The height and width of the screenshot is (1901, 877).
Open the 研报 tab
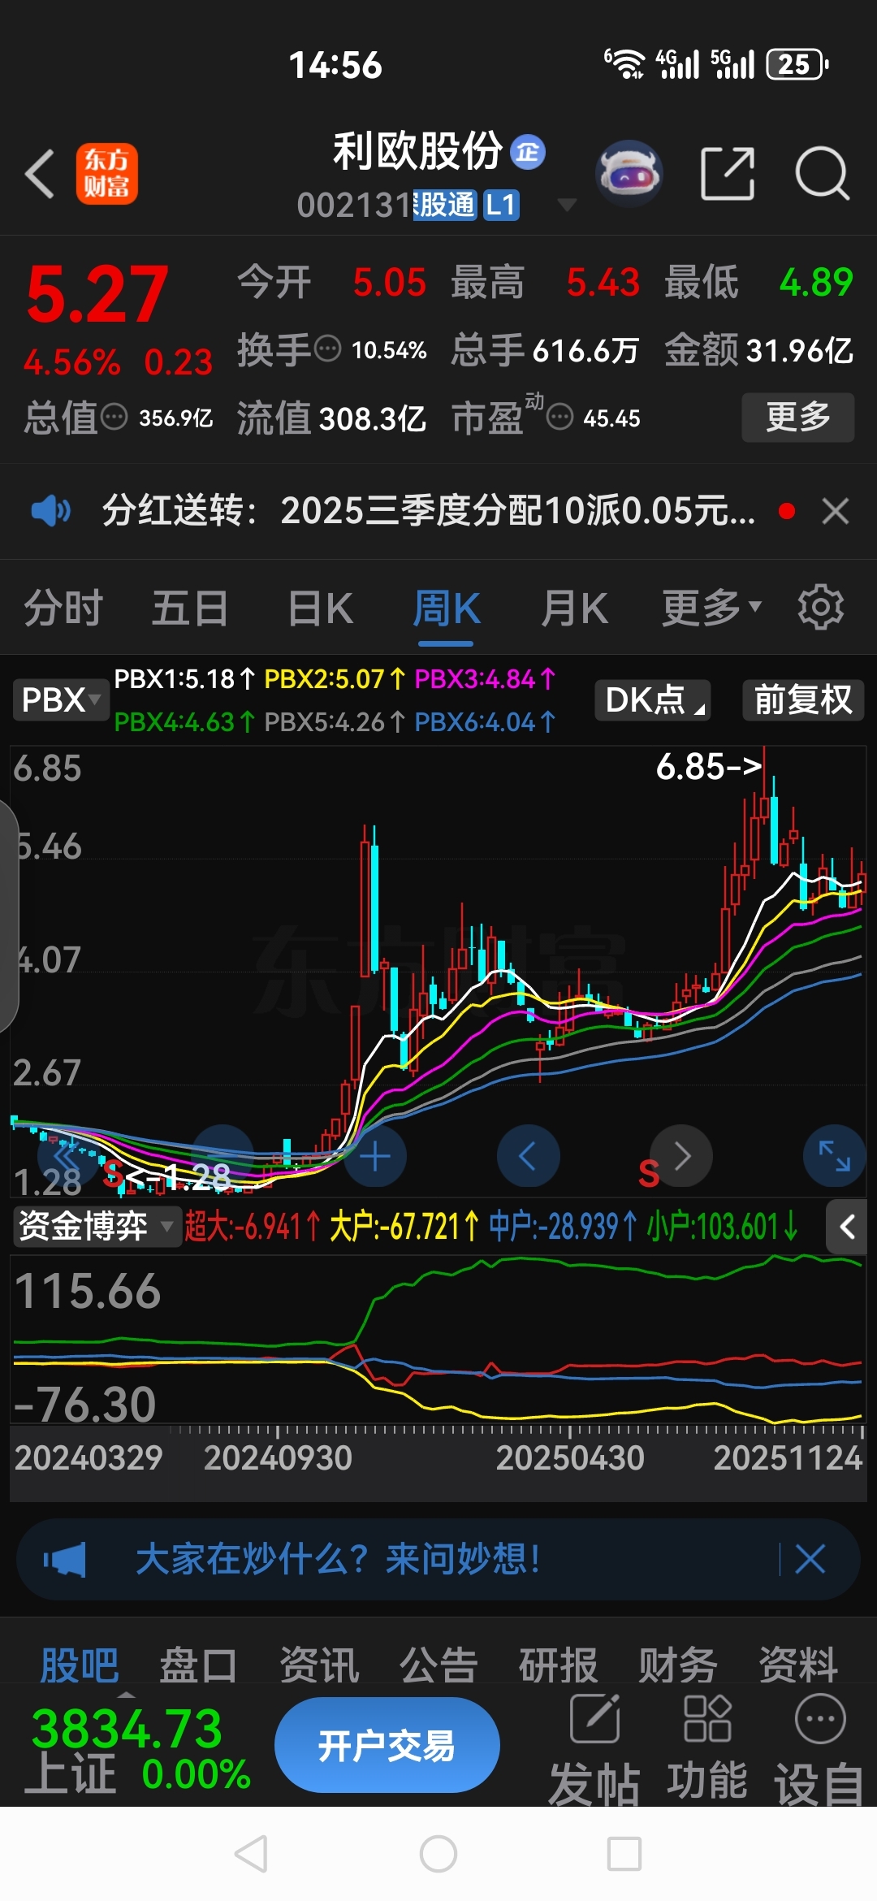coord(559,1665)
